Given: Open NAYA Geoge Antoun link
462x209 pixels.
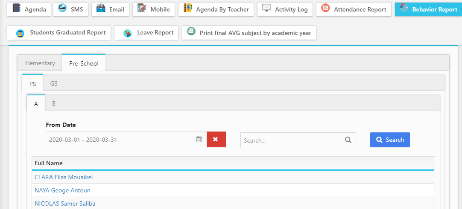Looking at the screenshot, I should 62,191.
